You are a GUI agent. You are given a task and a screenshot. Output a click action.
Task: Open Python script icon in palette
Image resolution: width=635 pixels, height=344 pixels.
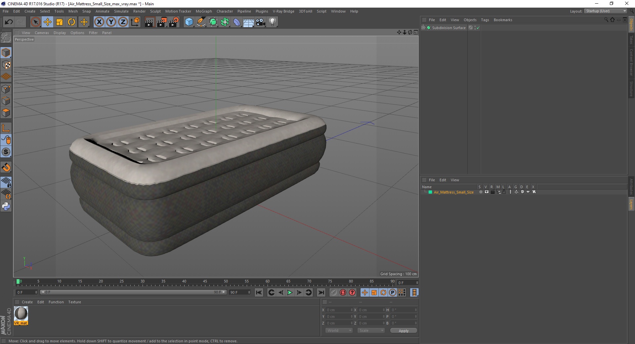[x=6, y=206]
